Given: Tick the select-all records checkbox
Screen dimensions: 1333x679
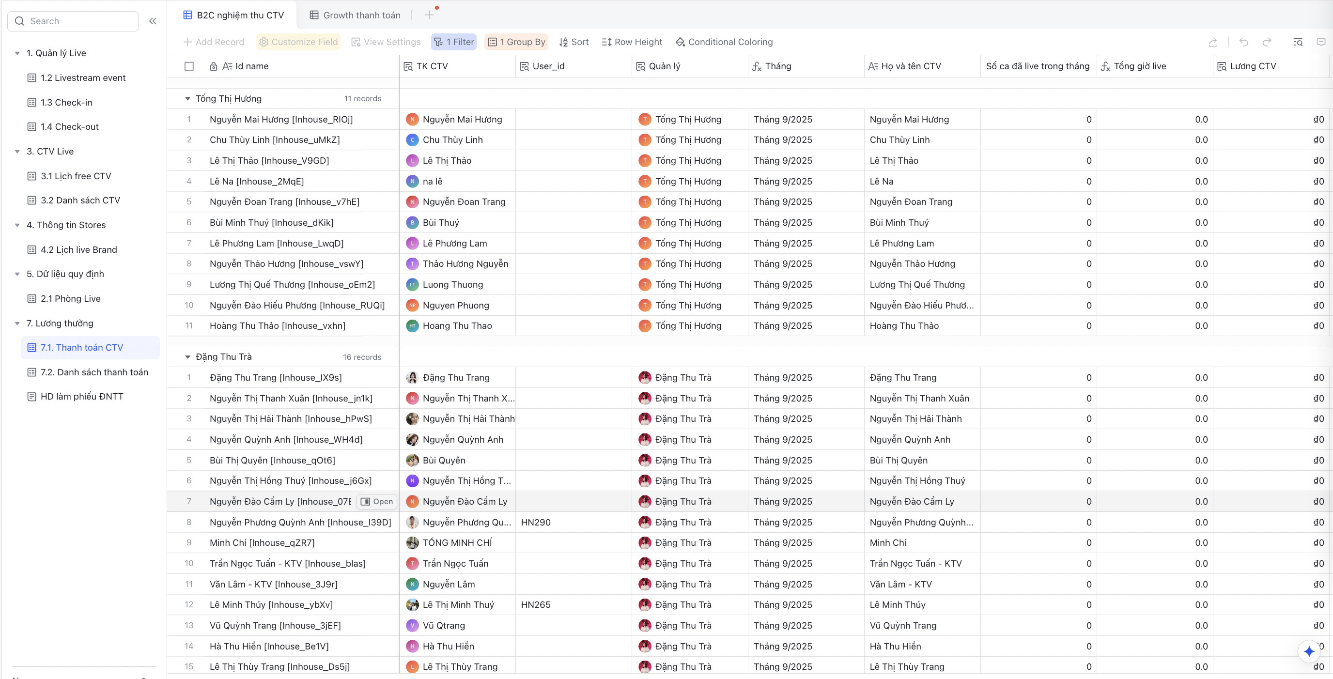Looking at the screenshot, I should [x=189, y=66].
